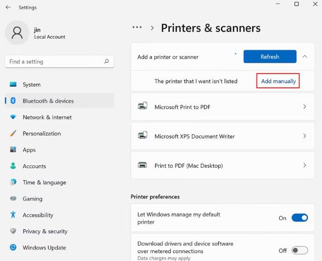Minimize the Settings window
322x261 pixels.
point(278,4)
